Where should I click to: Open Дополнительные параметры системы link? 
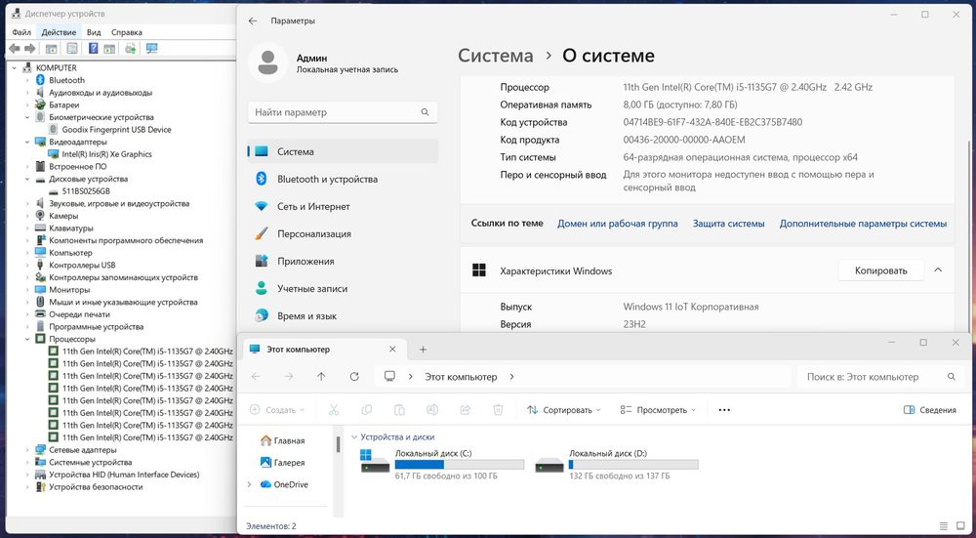click(863, 224)
